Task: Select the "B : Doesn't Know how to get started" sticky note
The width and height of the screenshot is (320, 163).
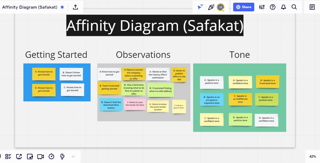Action: (71, 74)
